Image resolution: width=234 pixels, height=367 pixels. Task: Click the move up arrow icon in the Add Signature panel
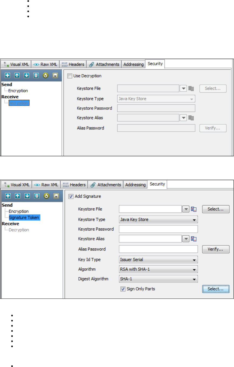17,196
